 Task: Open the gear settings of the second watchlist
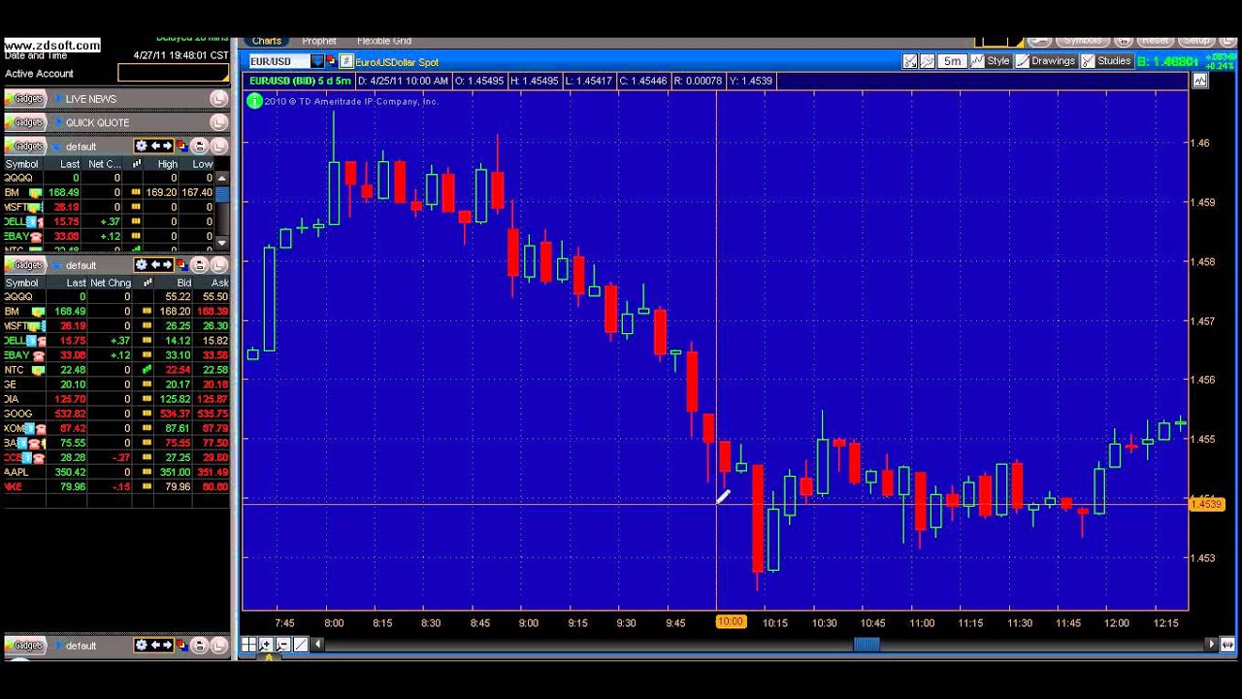pos(142,265)
